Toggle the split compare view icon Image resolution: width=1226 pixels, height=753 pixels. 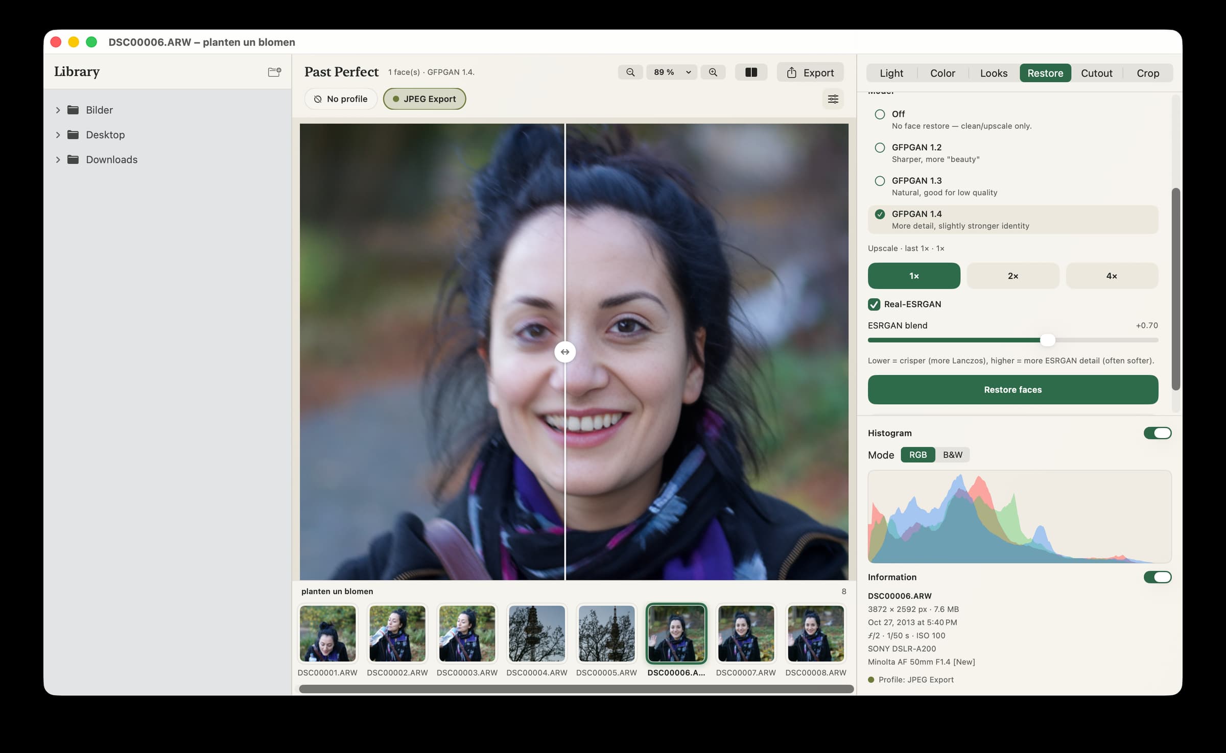pyautogui.click(x=751, y=72)
